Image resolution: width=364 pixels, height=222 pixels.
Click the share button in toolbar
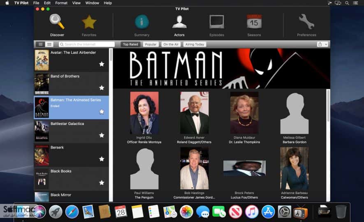320,44
